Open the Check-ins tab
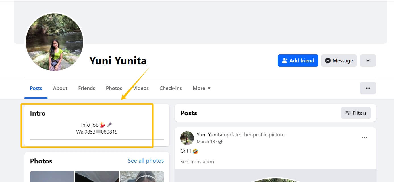Image resolution: width=394 pixels, height=182 pixels. 171,88
